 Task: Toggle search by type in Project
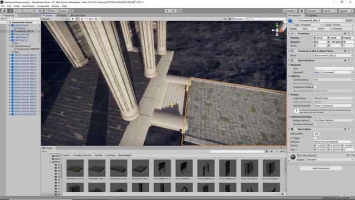coord(267,152)
